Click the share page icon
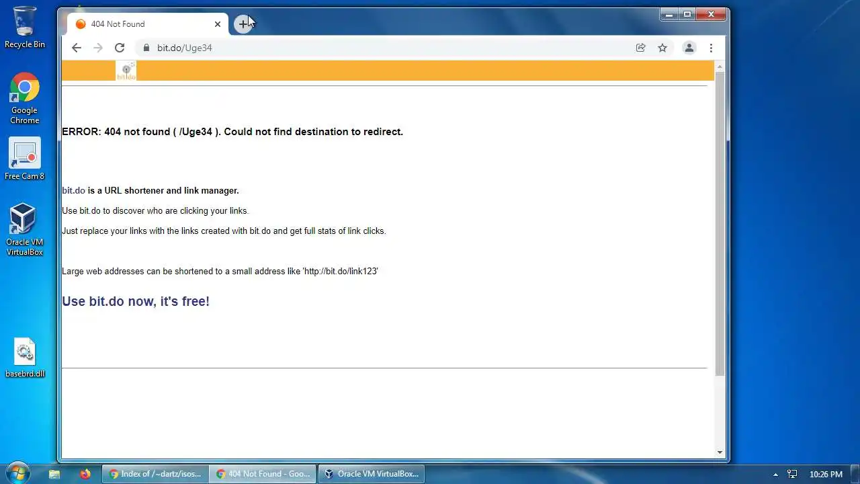 (641, 48)
